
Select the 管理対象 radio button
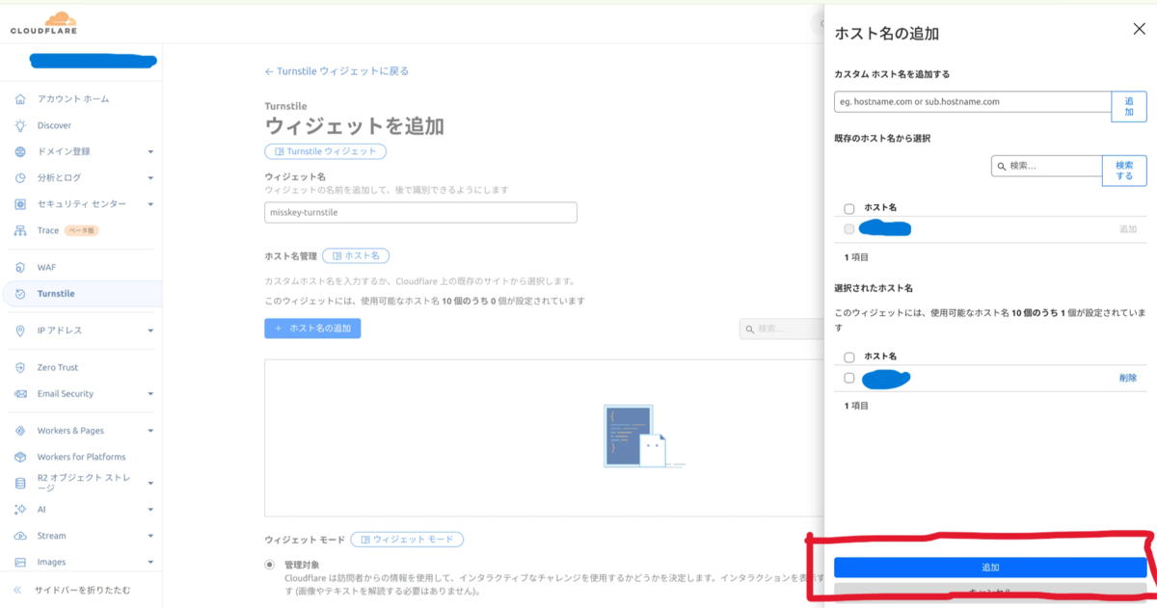[270, 565]
